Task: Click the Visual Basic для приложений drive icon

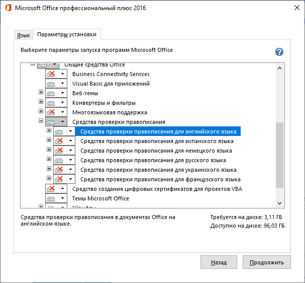Action: [51, 84]
